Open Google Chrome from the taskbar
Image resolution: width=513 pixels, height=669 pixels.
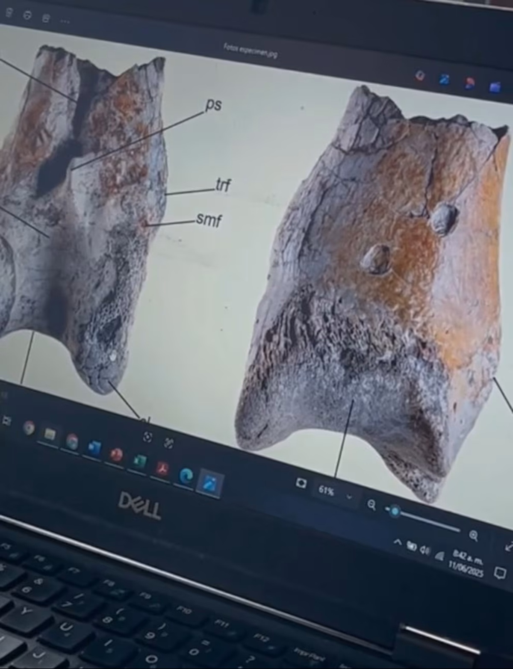coord(29,428)
